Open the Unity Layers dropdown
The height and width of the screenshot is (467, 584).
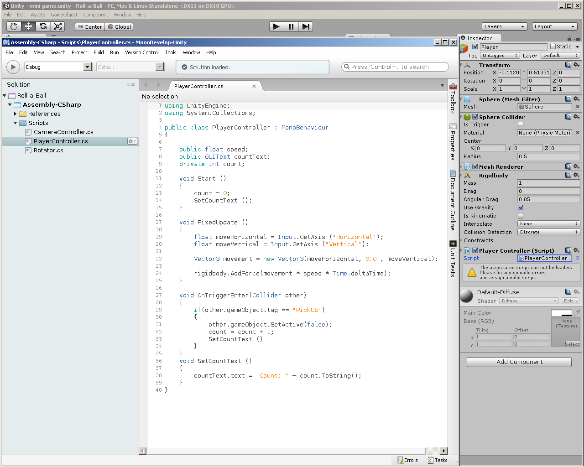coord(505,26)
